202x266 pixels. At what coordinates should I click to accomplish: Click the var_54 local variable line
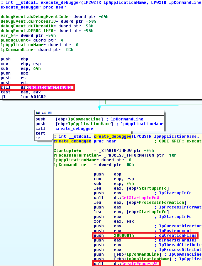point(28,36)
